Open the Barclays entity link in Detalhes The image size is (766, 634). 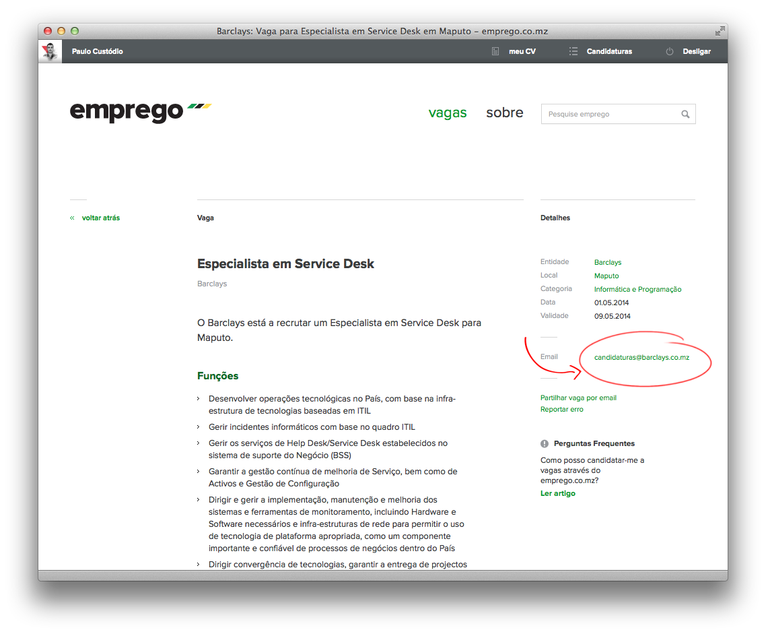608,263
